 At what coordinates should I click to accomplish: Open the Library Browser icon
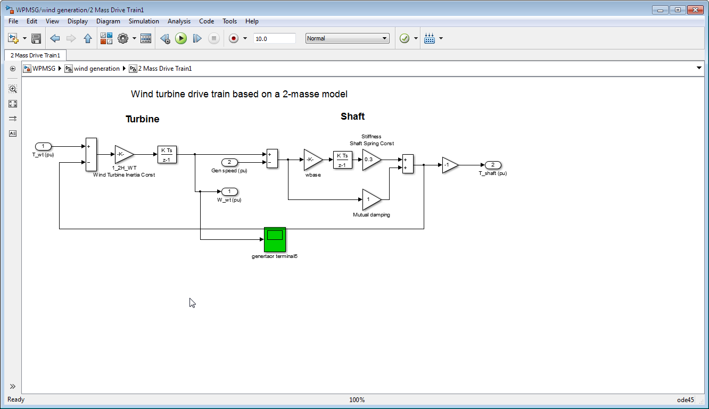[x=106, y=38]
